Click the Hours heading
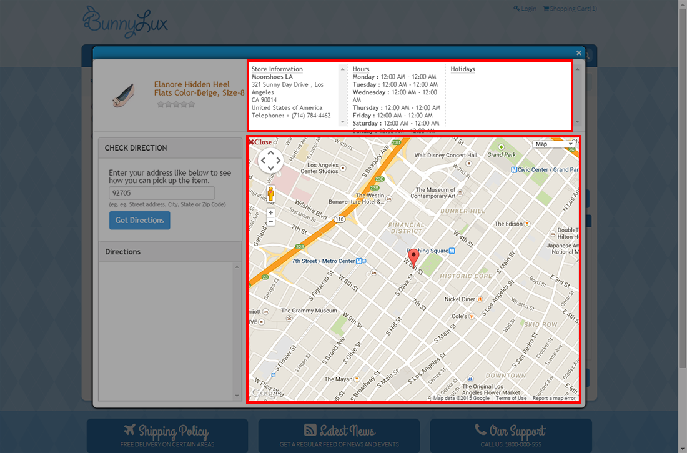Image resolution: width=687 pixels, height=453 pixels. click(361, 69)
